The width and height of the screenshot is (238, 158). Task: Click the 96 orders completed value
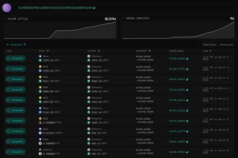tap(232, 19)
